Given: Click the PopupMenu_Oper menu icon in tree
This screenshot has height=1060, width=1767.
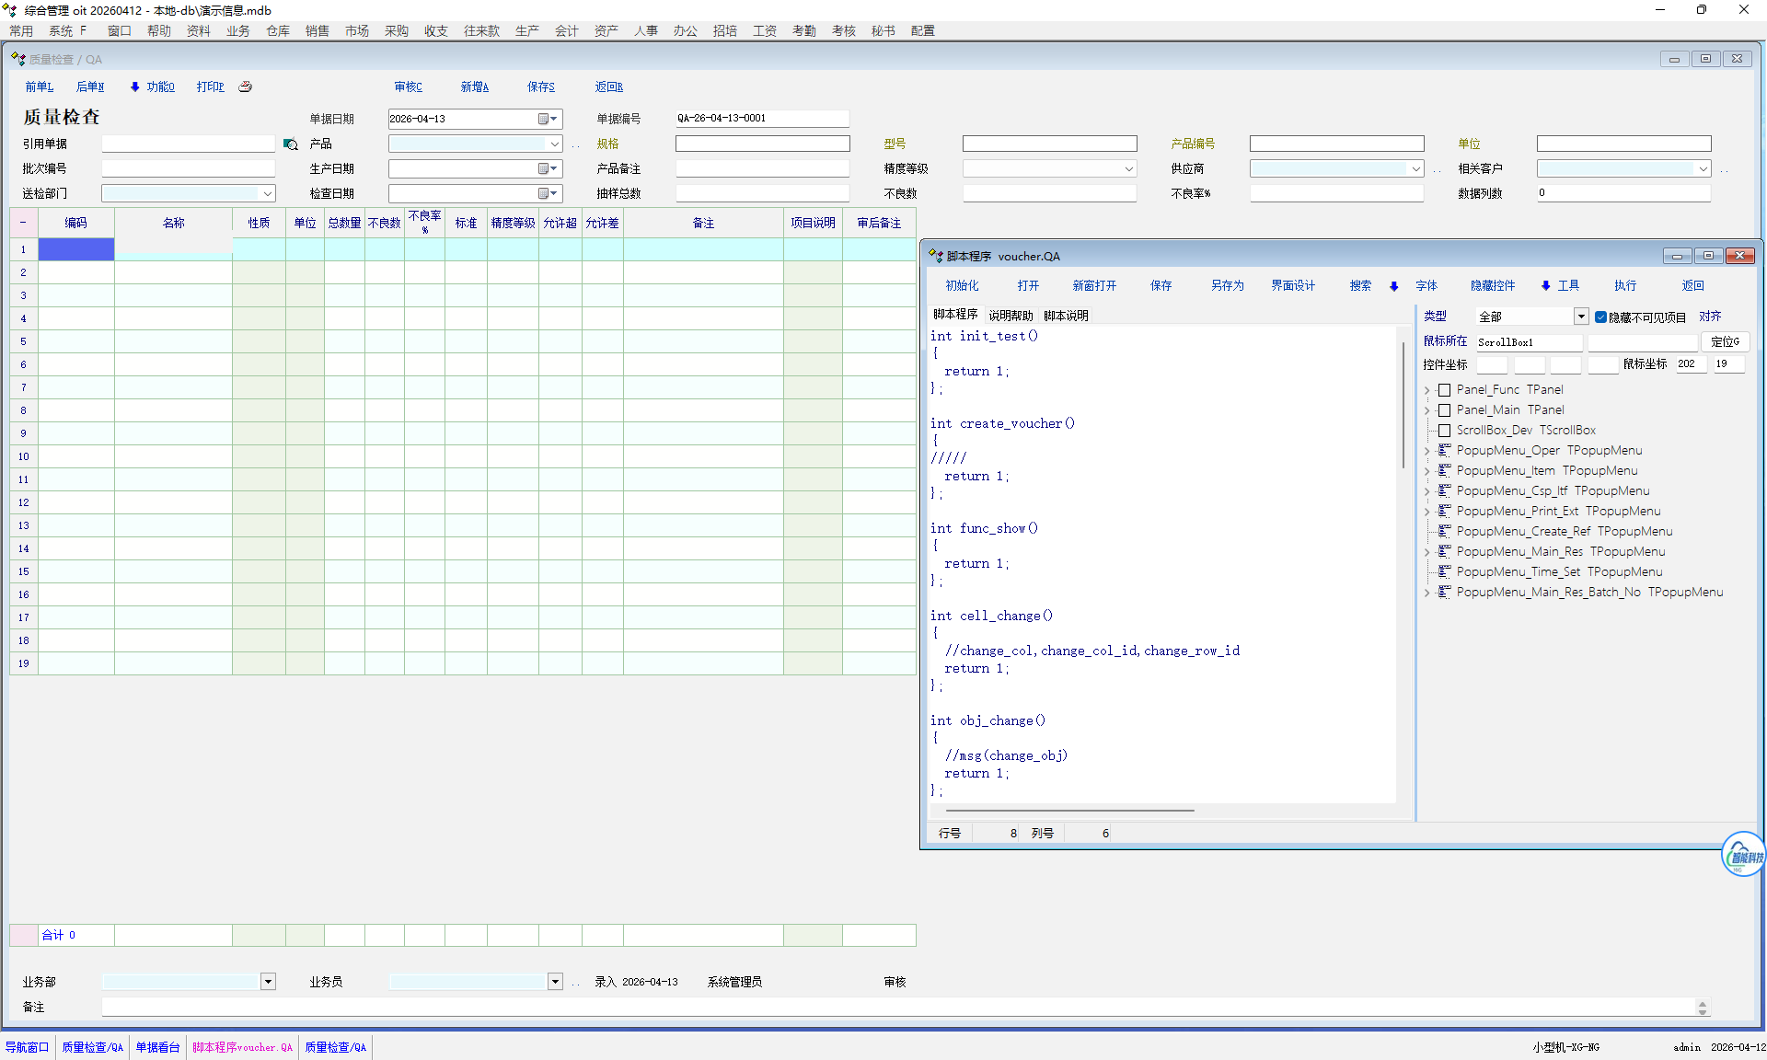Looking at the screenshot, I should [1445, 450].
